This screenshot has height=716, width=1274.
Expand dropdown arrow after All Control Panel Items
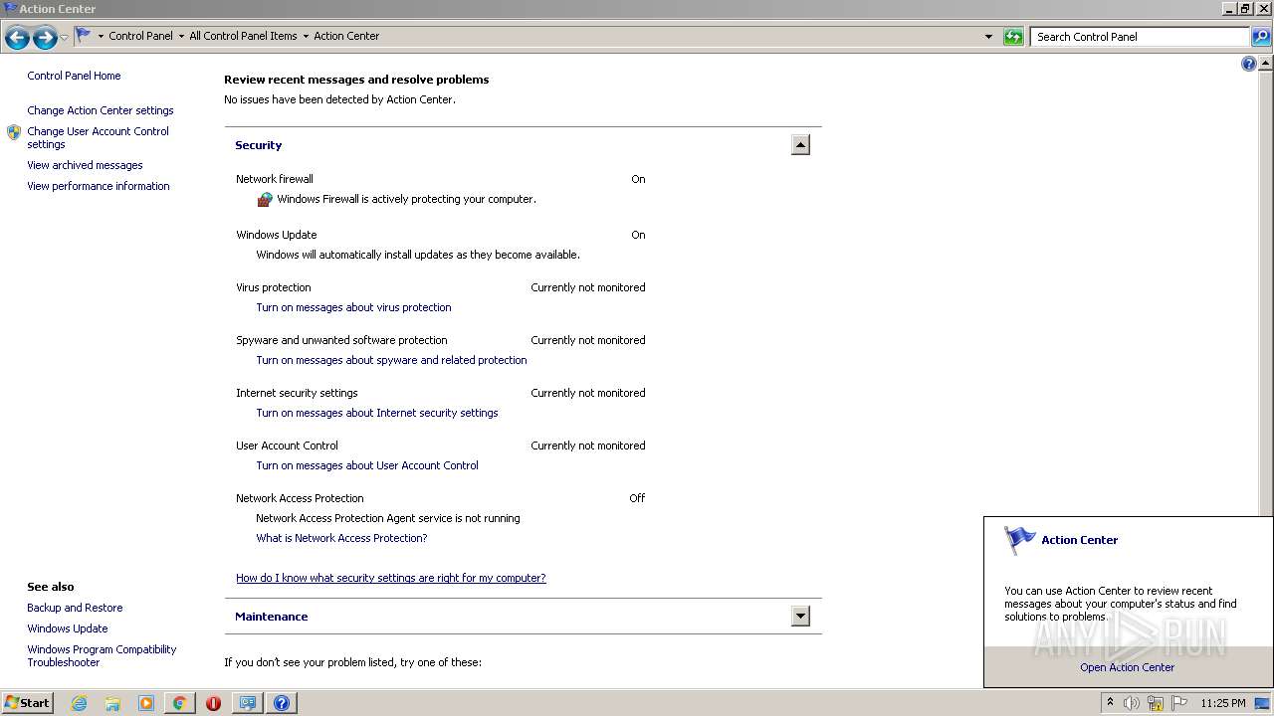[x=306, y=37]
